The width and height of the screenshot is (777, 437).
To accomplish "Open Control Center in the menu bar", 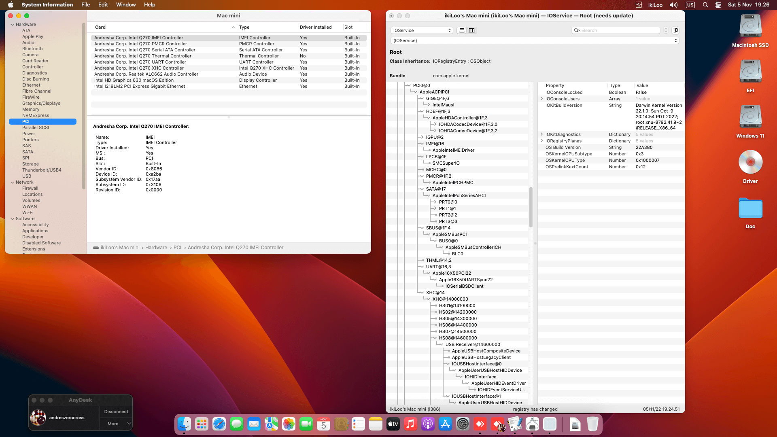I will tap(718, 5).
